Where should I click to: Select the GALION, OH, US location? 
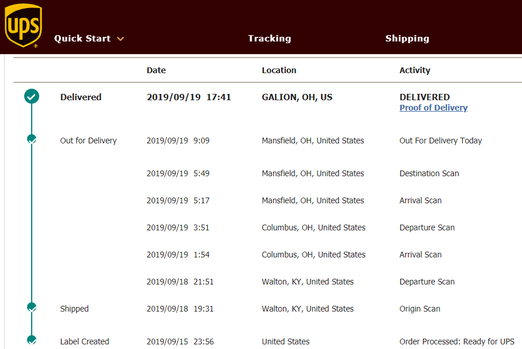coord(297,97)
